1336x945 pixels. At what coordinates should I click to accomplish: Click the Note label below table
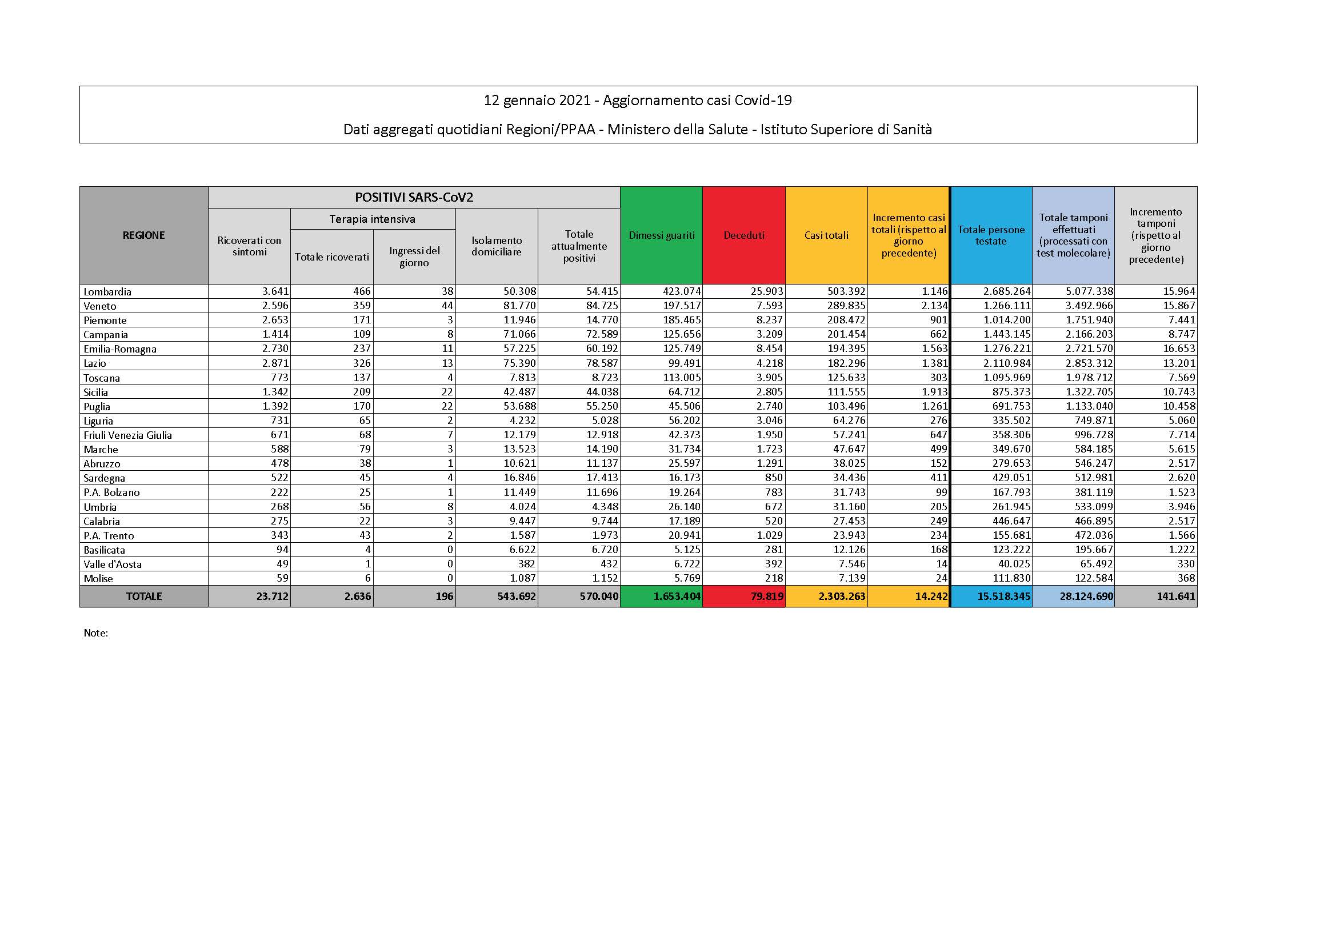(96, 633)
